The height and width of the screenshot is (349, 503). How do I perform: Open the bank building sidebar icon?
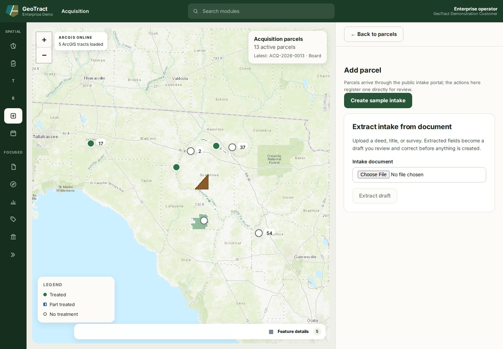[x=13, y=237]
